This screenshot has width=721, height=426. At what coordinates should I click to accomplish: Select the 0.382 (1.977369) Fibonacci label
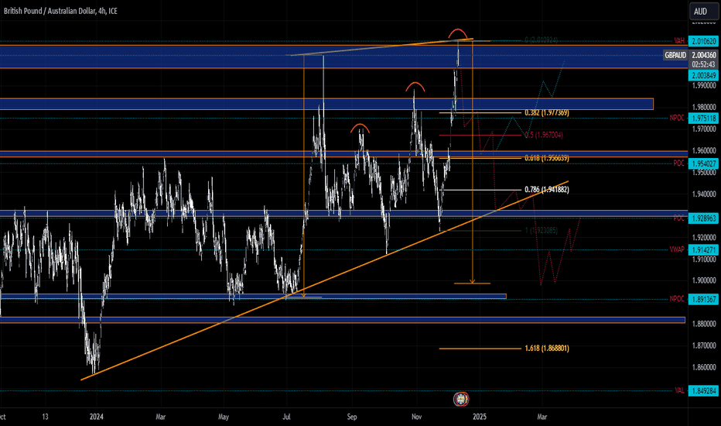[547, 113]
